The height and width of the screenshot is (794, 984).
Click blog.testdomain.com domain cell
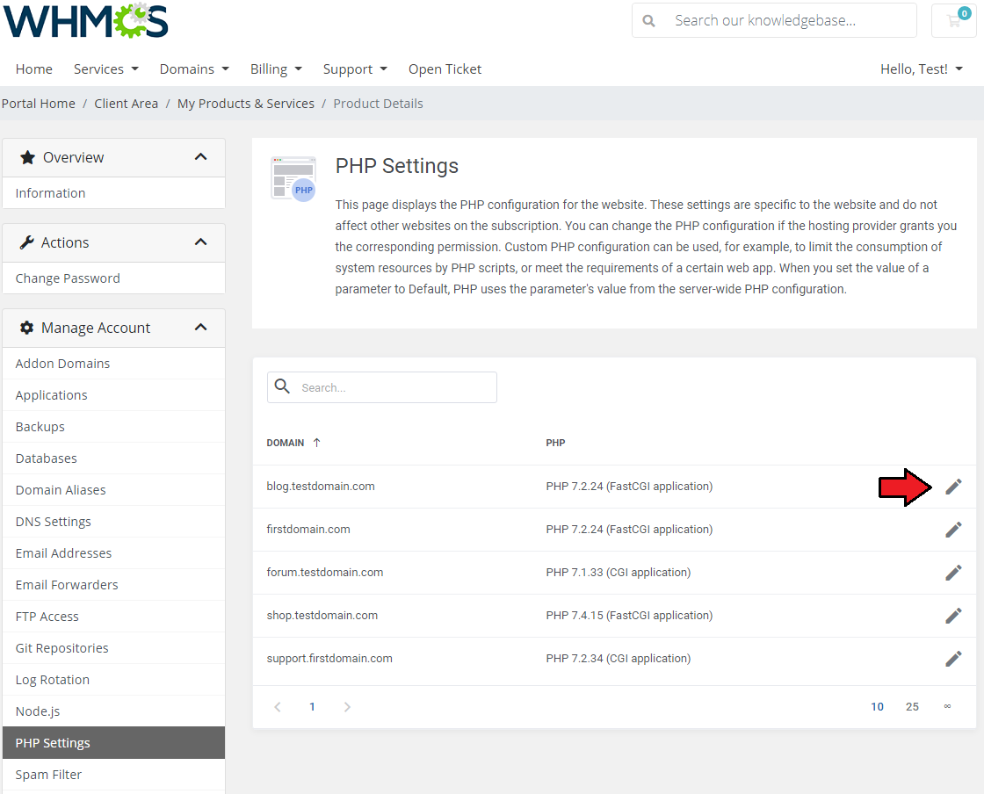(x=321, y=486)
